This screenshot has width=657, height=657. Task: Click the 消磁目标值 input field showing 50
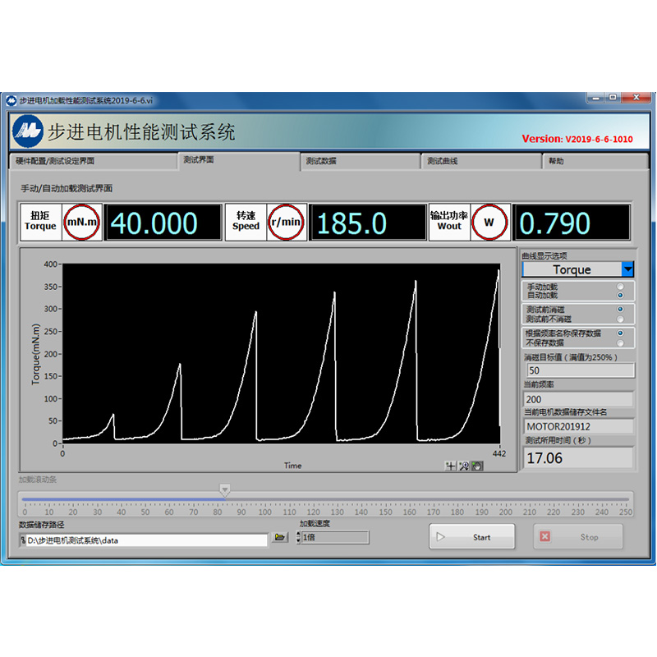[578, 370]
